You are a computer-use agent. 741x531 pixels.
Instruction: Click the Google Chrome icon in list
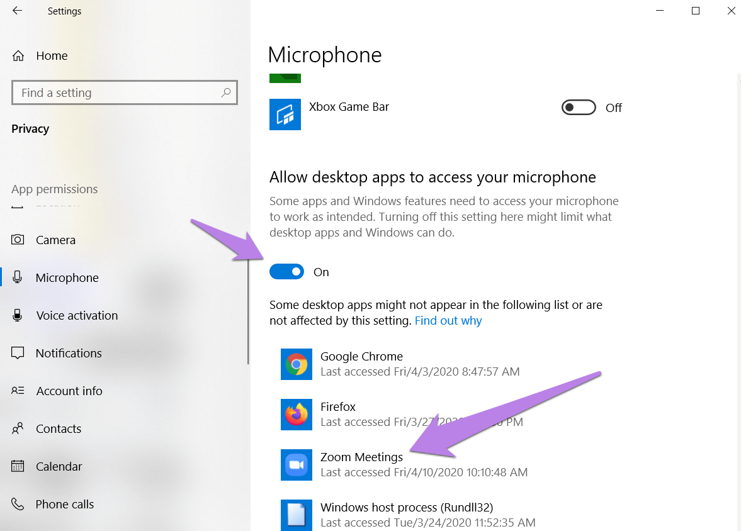pyautogui.click(x=296, y=364)
